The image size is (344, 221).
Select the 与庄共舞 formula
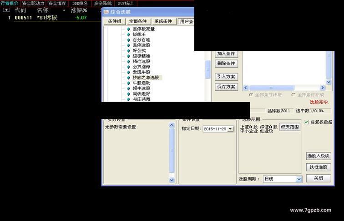[141, 99]
